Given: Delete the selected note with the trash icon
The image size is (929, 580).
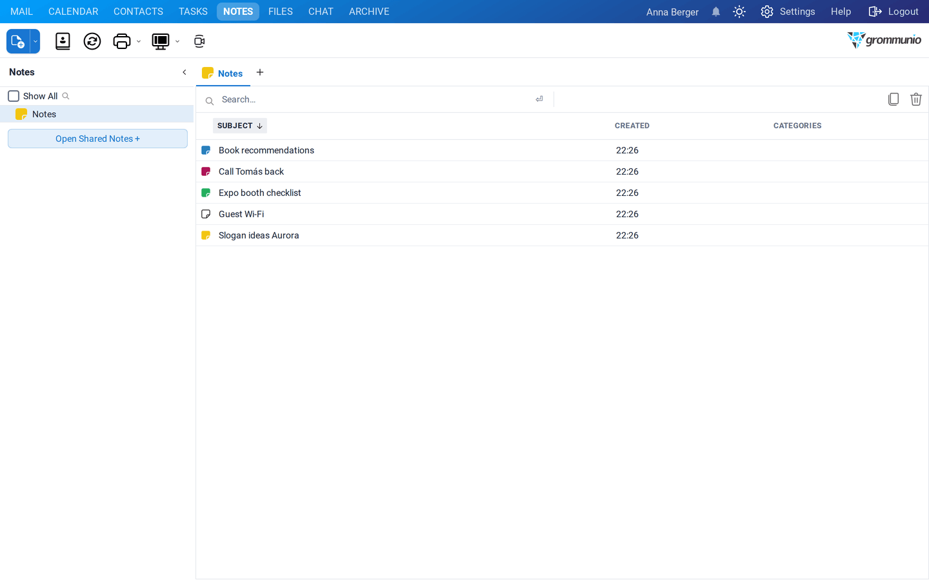Looking at the screenshot, I should pyautogui.click(x=916, y=99).
